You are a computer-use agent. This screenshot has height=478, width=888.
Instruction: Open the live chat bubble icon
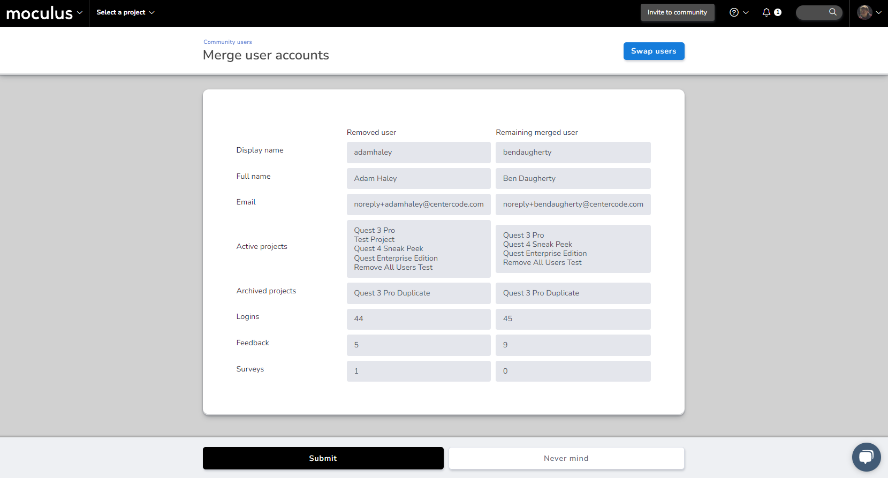[866, 457]
